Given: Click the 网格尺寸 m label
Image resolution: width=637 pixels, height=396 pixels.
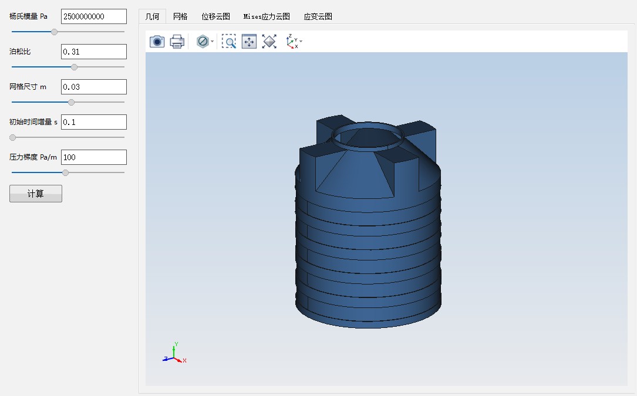Looking at the screenshot, I should [x=28, y=86].
